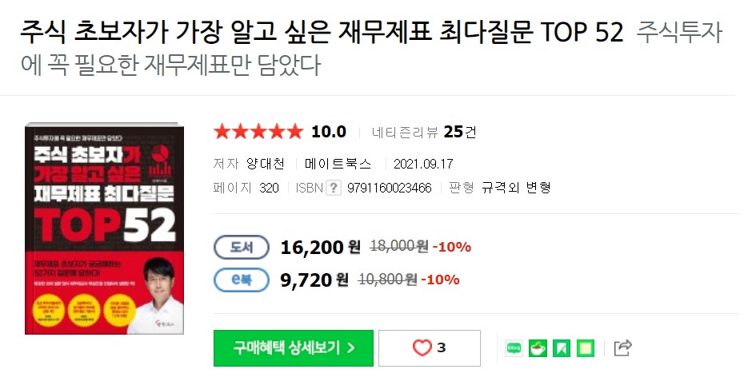
Task: Click the 10.0 rating score
Action: pos(329,132)
